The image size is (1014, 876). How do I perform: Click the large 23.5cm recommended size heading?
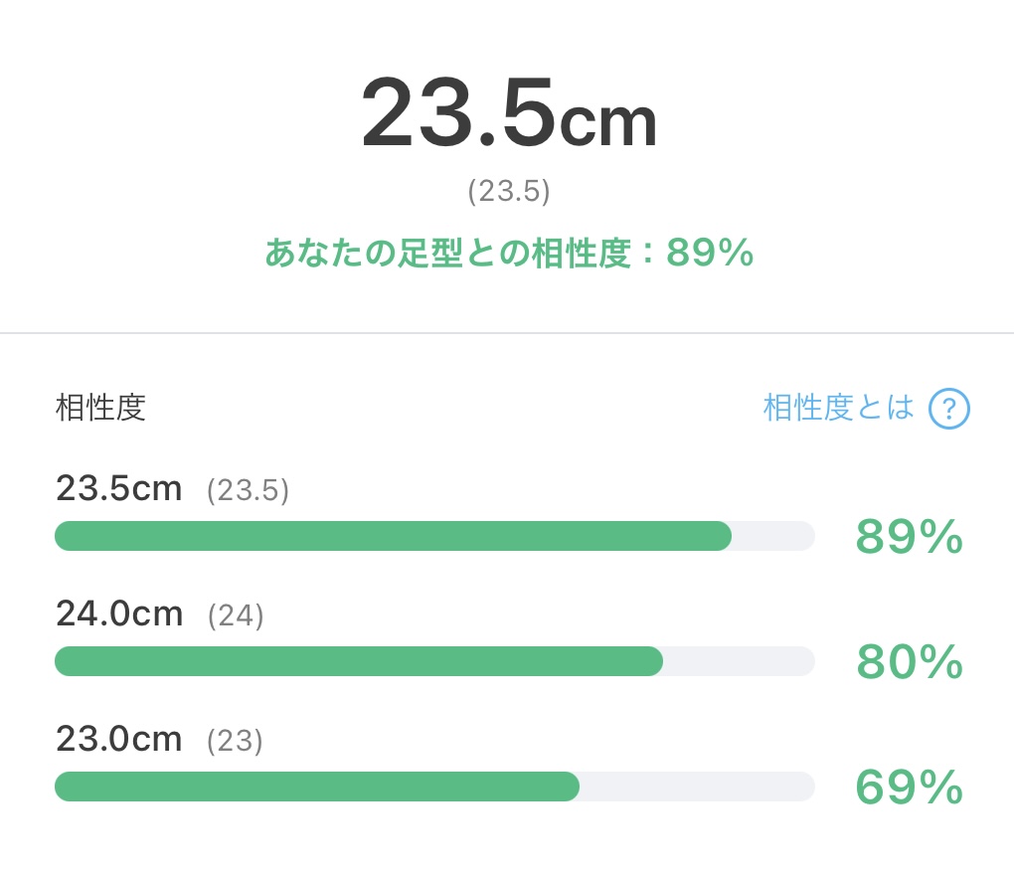click(509, 113)
